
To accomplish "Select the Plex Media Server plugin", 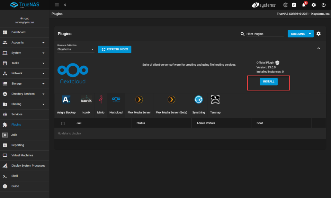I will 139,105.
